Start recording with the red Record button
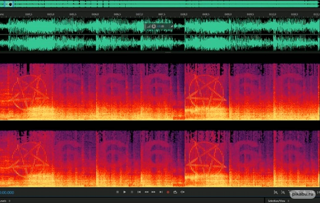This screenshot has height=203, width=320. (x=168, y=192)
